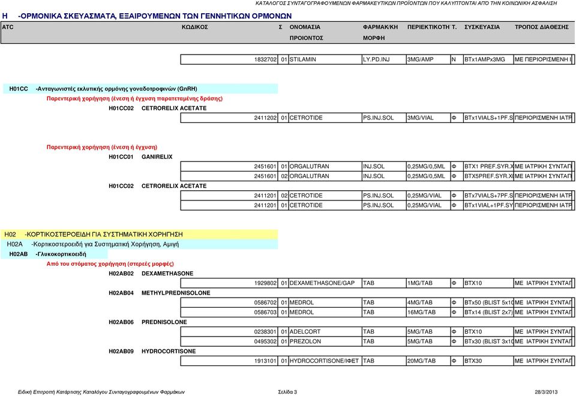Click the 'ΚΩΔΙΚΟΣ' column header

tap(194, 27)
